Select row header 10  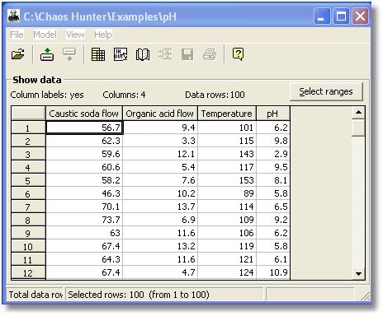[x=28, y=246]
